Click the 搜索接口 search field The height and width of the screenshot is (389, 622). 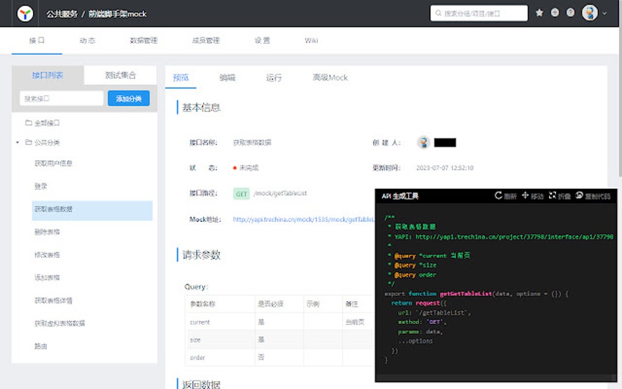(x=61, y=98)
